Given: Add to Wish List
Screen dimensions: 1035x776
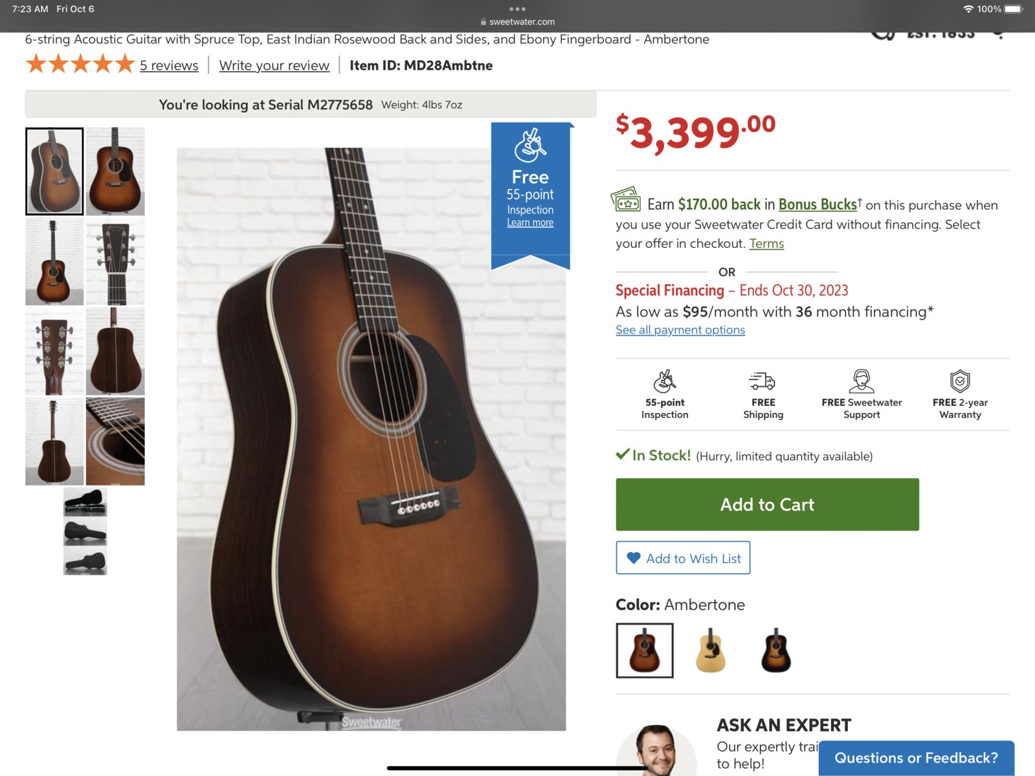Looking at the screenshot, I should (683, 558).
